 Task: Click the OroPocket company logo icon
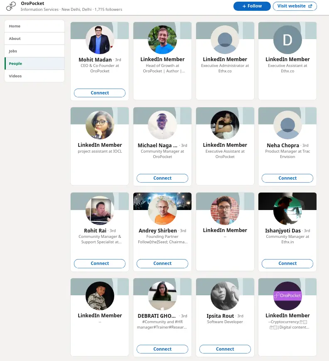(11, 6)
